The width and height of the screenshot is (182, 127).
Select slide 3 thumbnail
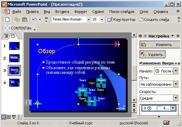click(x=14, y=70)
